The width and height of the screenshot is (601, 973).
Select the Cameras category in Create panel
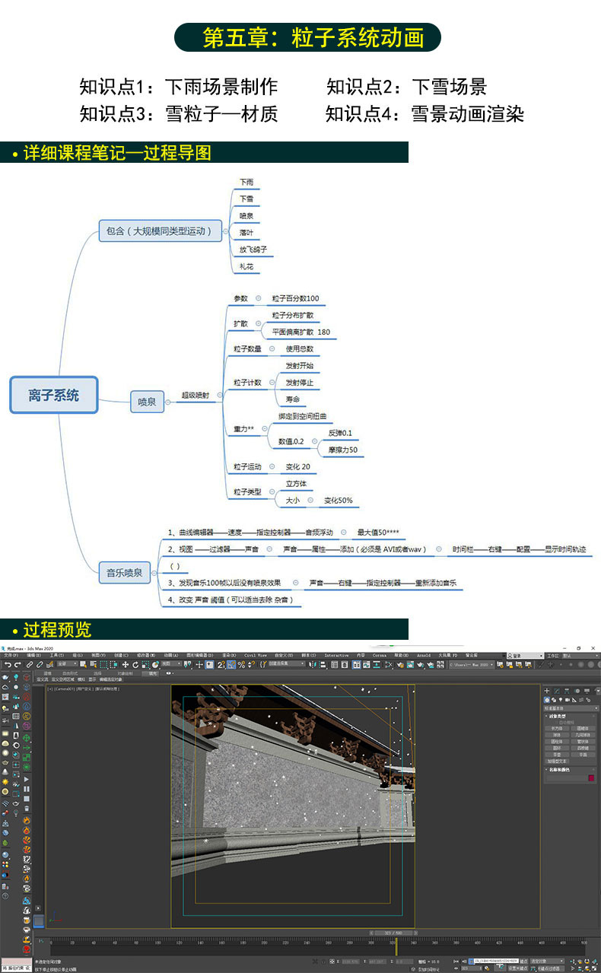[x=568, y=700]
